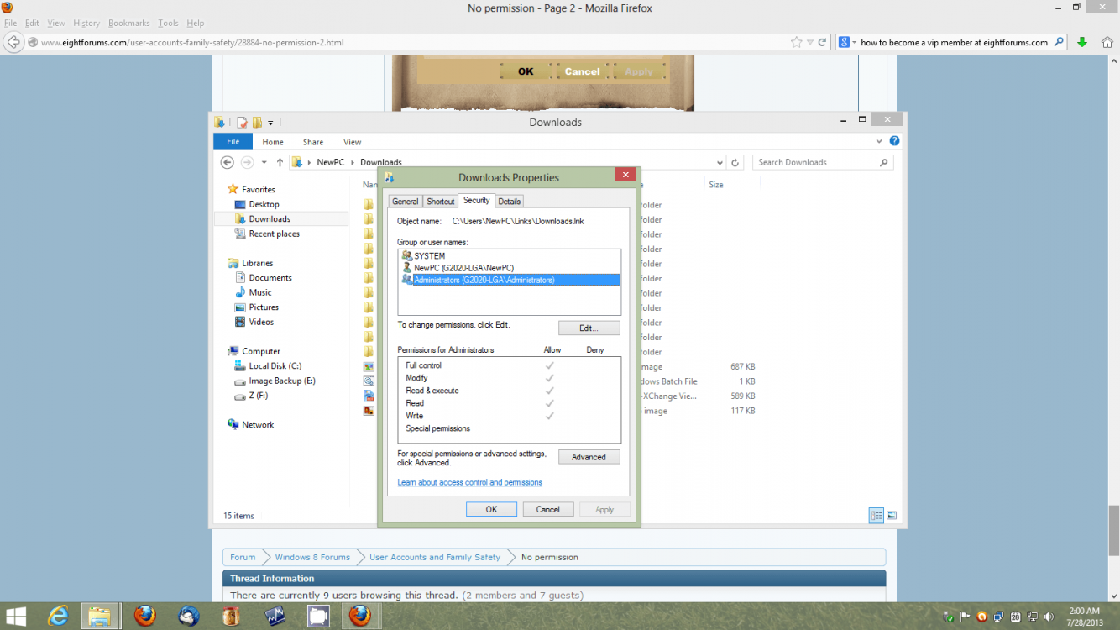Reload the page with Firefox refresh icon
Image resolution: width=1120 pixels, height=630 pixels.
pyautogui.click(x=823, y=42)
